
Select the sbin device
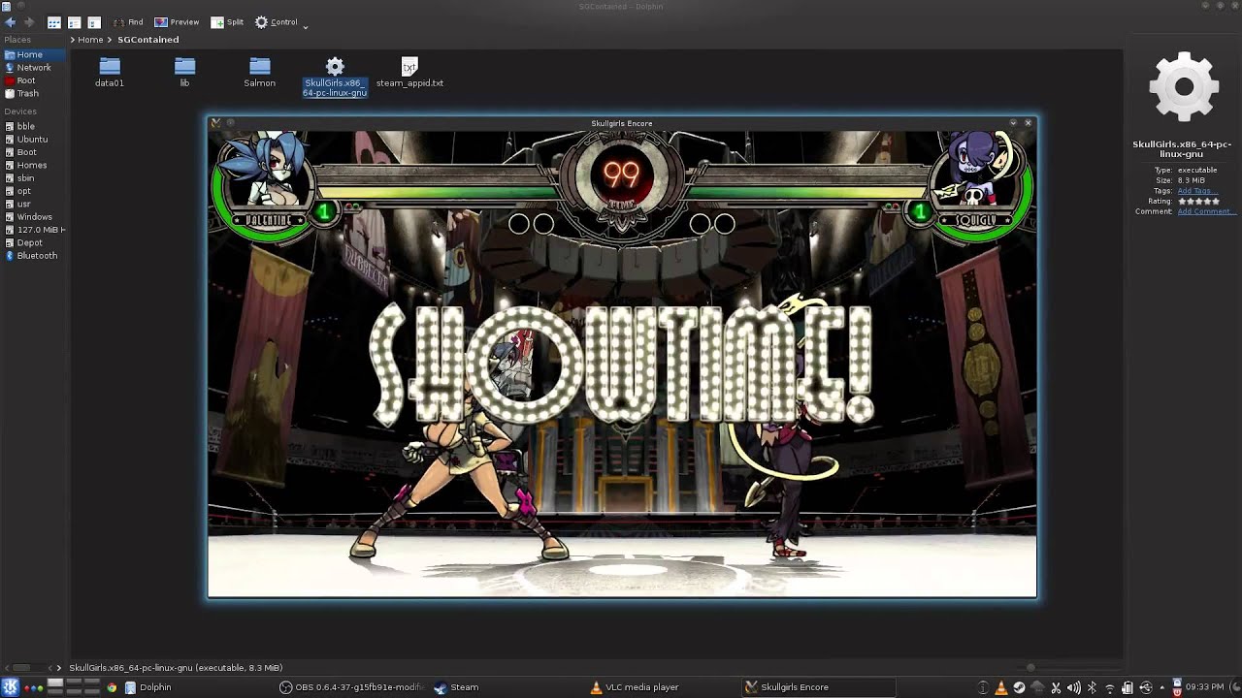[34, 178]
